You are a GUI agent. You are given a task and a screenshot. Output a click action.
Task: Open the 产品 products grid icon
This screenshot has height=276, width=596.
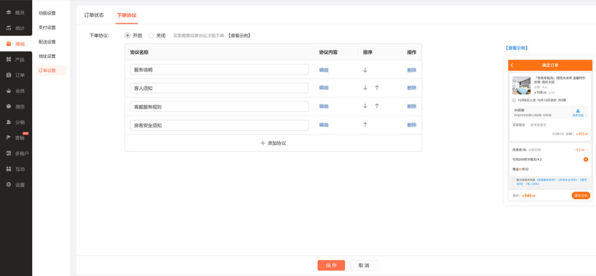(x=8, y=60)
